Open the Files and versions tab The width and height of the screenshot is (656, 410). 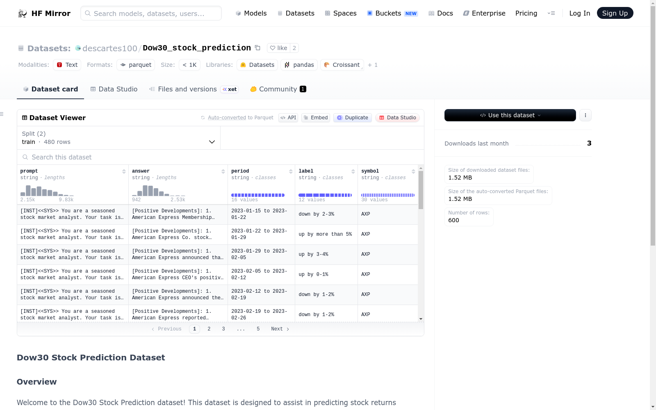pyautogui.click(x=194, y=89)
